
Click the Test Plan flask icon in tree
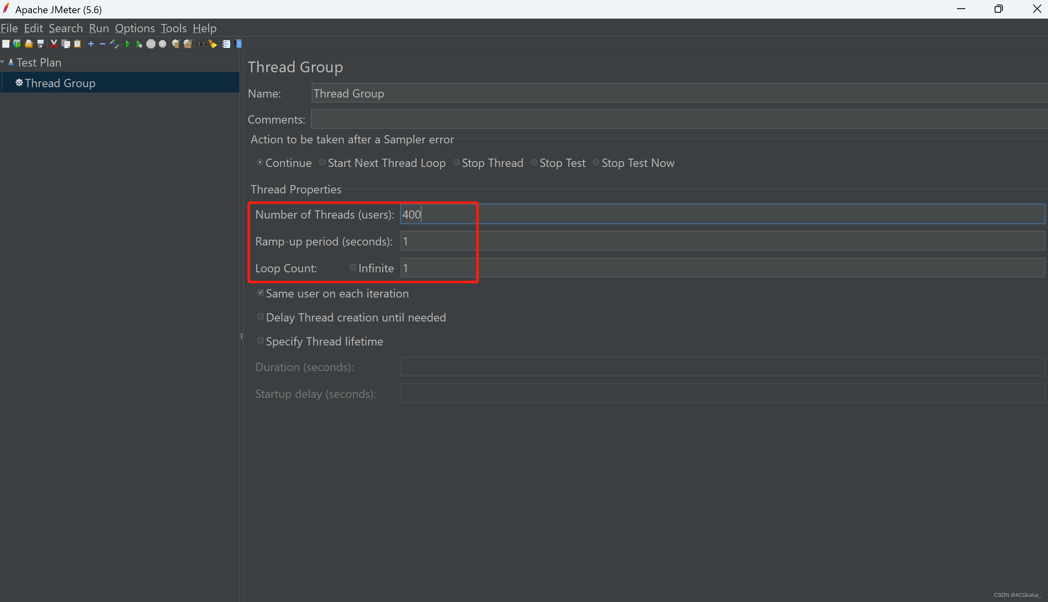(x=11, y=62)
